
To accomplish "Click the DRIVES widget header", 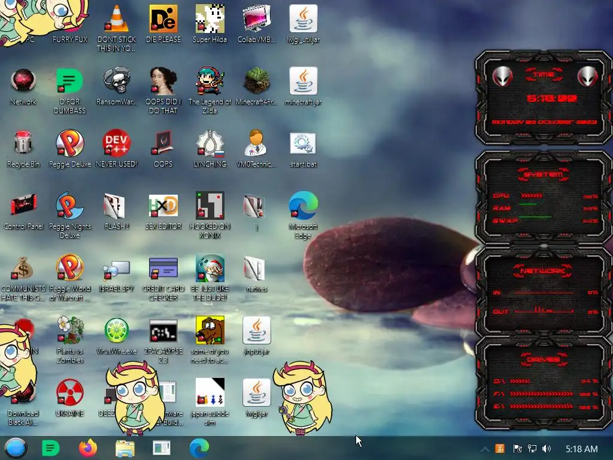I will 544,359.
